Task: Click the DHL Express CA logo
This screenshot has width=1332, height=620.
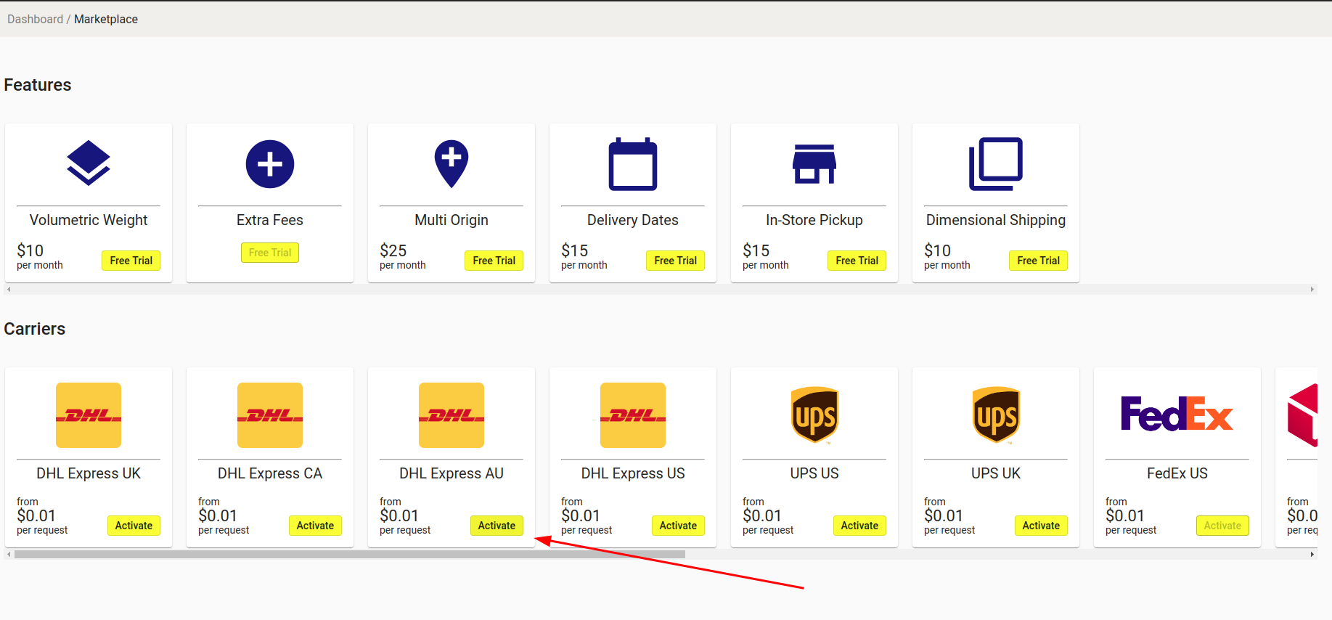Action: [x=270, y=415]
